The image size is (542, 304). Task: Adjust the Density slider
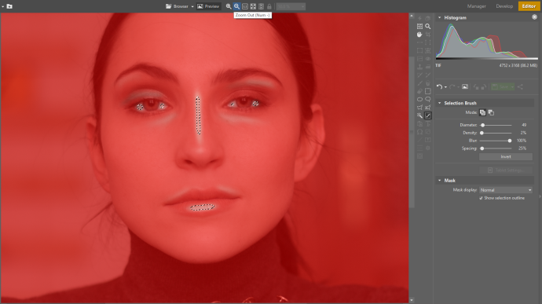496,133
